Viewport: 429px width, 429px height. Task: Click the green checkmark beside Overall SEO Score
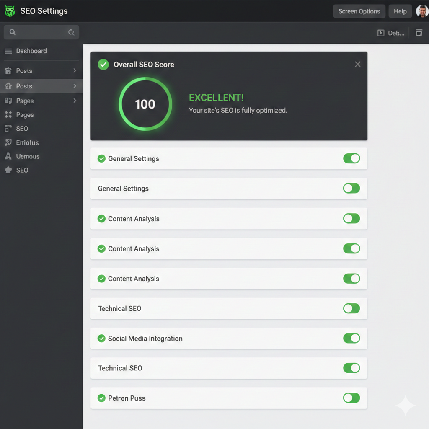[103, 65]
